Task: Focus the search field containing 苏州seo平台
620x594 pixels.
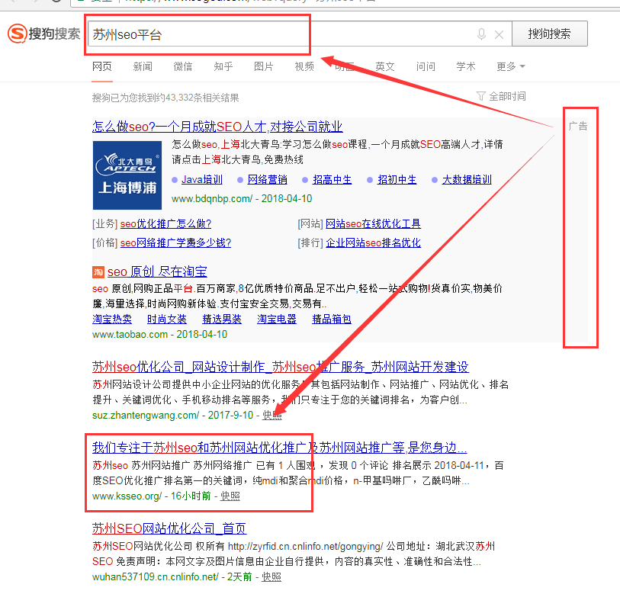Action: click(282, 34)
